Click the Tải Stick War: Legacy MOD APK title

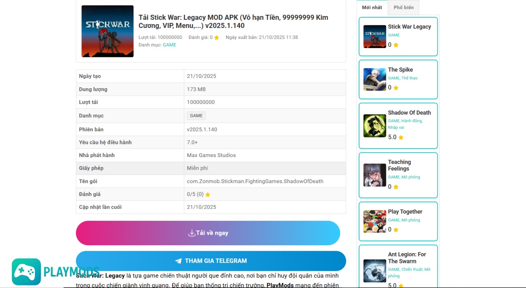coord(233,21)
